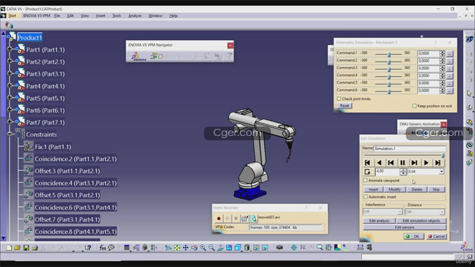Enable Check joint limits checkbox
The height and width of the screenshot is (267, 475).
click(339, 99)
